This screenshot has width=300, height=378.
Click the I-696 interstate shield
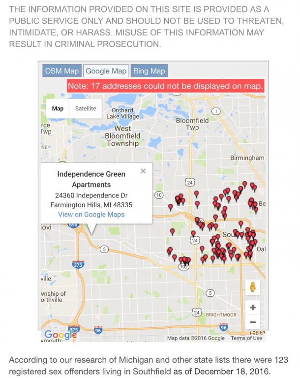(x=74, y=225)
